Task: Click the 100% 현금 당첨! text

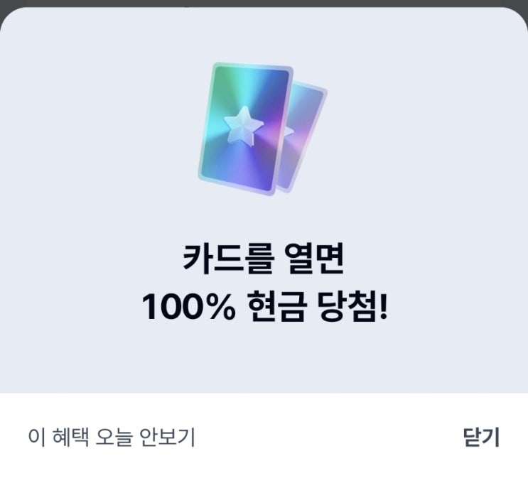Action: pos(264,306)
